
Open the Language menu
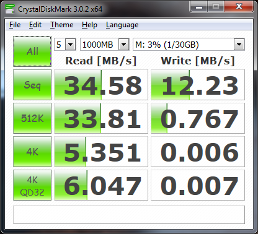pyautogui.click(x=122, y=25)
